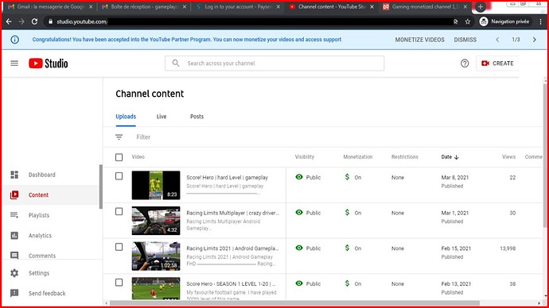This screenshot has height=308, width=549.
Task: Open Analytics from the sidebar
Action: point(40,235)
